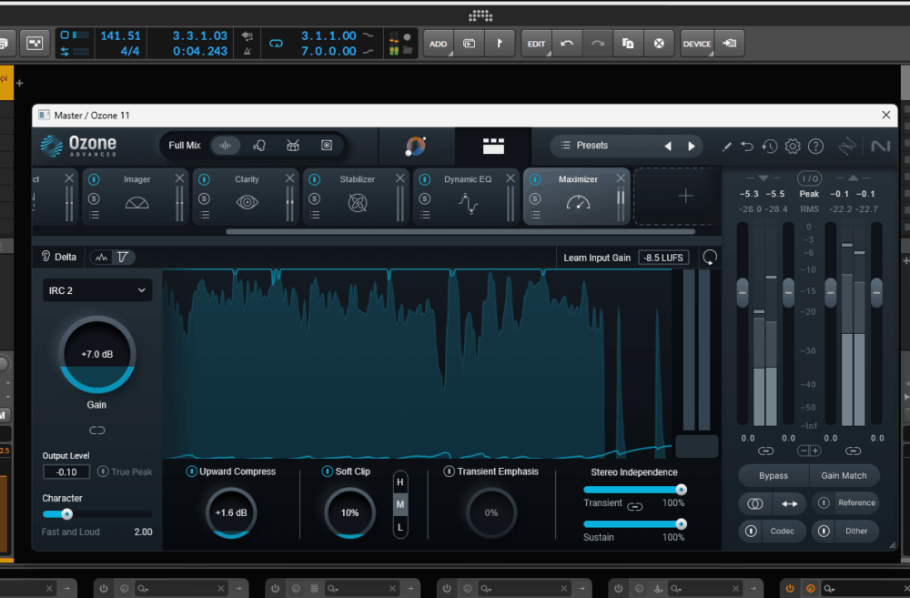This screenshot has height=598, width=910.
Task: Toggle the Maximizer module power button
Action: [x=535, y=179]
